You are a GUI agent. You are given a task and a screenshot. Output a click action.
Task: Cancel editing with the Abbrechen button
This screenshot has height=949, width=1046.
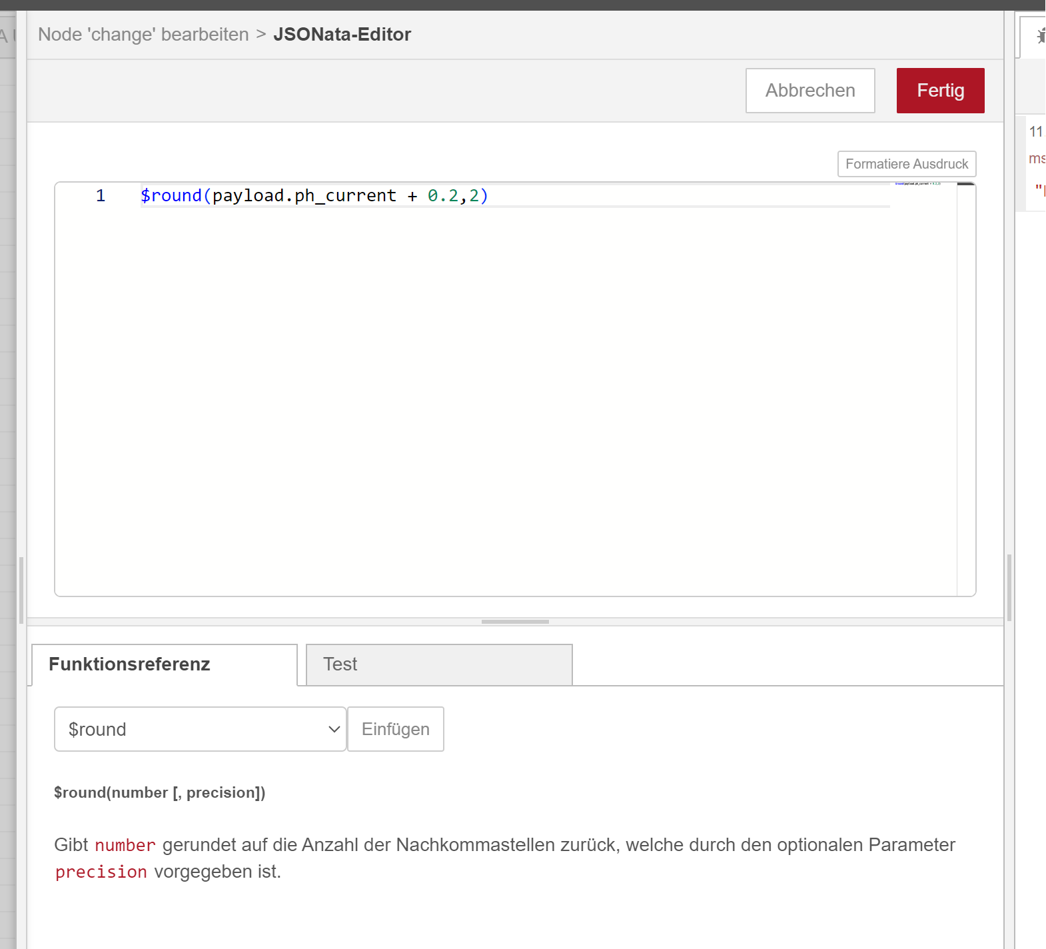point(809,91)
